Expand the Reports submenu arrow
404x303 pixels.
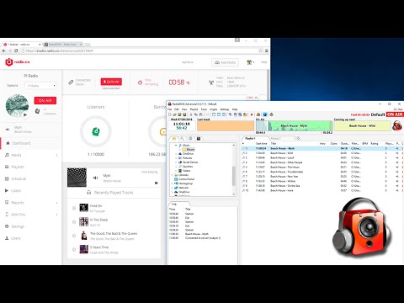[57, 203]
